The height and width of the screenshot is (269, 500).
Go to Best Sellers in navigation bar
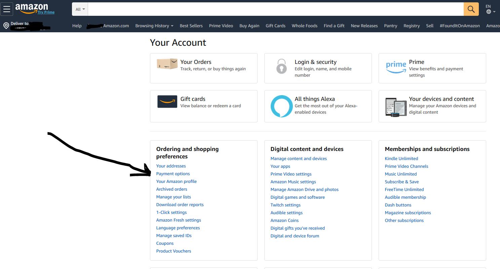tap(191, 26)
